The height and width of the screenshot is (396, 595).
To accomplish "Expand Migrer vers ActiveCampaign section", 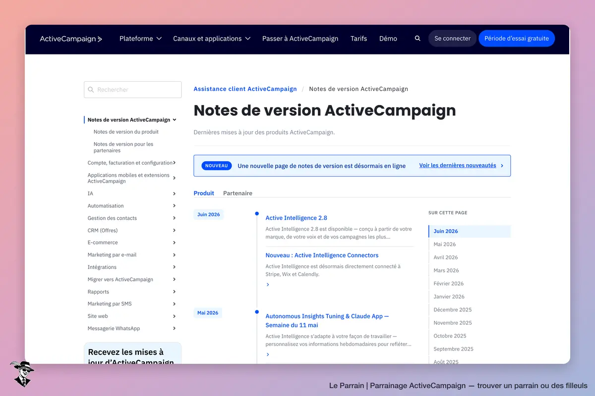I will [x=175, y=280].
